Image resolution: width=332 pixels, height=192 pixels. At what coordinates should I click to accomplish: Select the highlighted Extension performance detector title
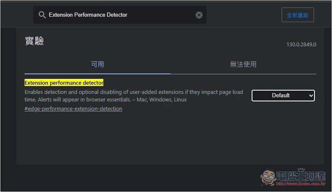64,83
